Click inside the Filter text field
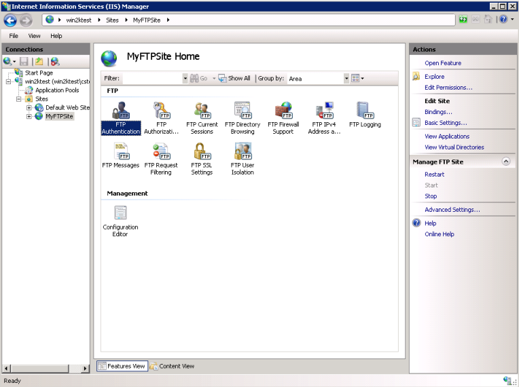The height and width of the screenshot is (387, 519). pos(152,78)
